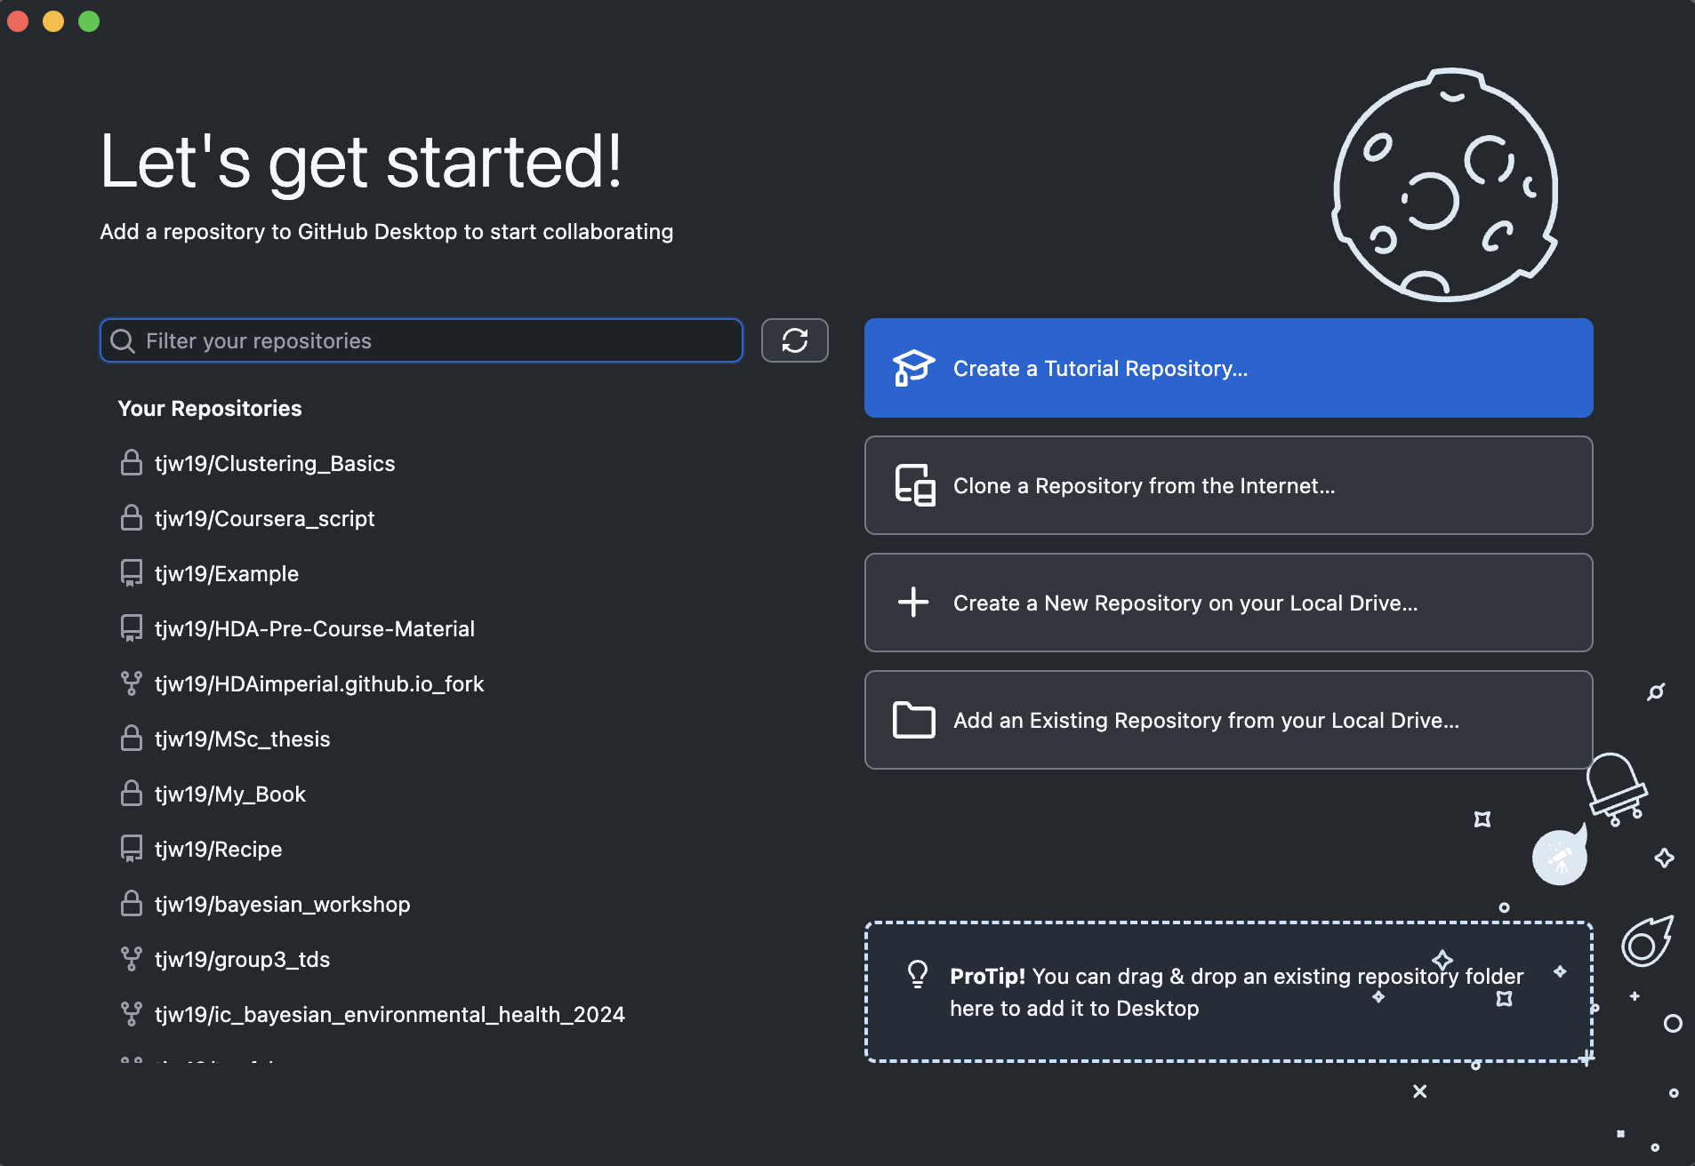Select tjw19/Recipe repository
Viewport: 1695px width, 1166px height.
coord(464,849)
